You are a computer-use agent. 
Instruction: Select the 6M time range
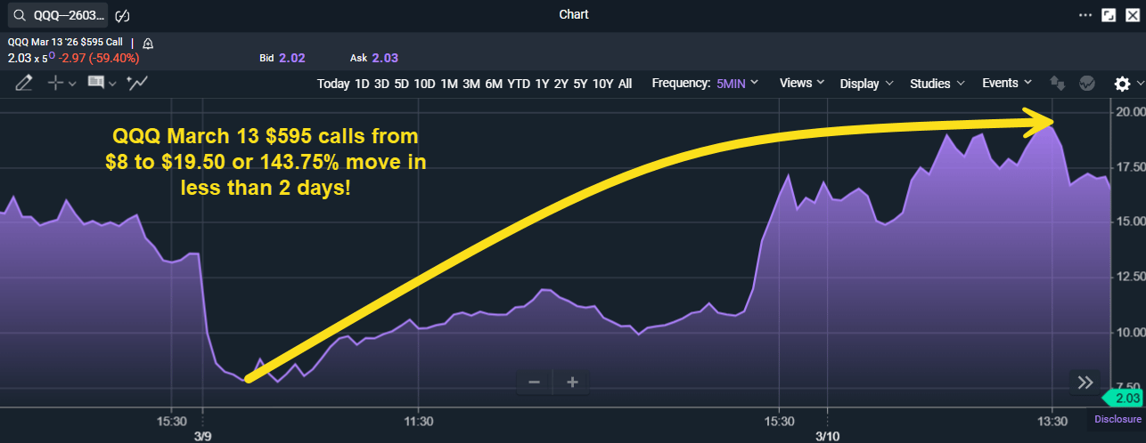tap(494, 84)
